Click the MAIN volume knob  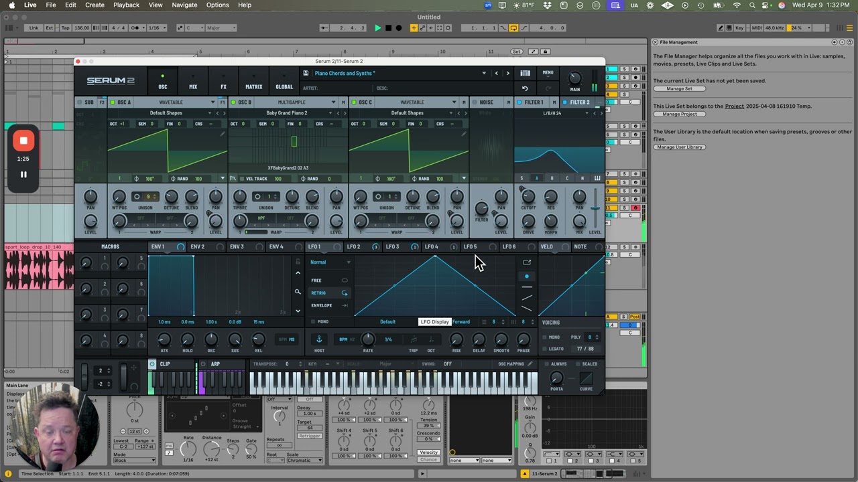pyautogui.click(x=574, y=78)
